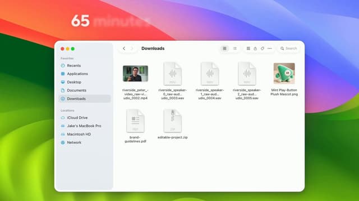Select the editable-project.zip file icon
The image size is (359, 201).
point(172,121)
